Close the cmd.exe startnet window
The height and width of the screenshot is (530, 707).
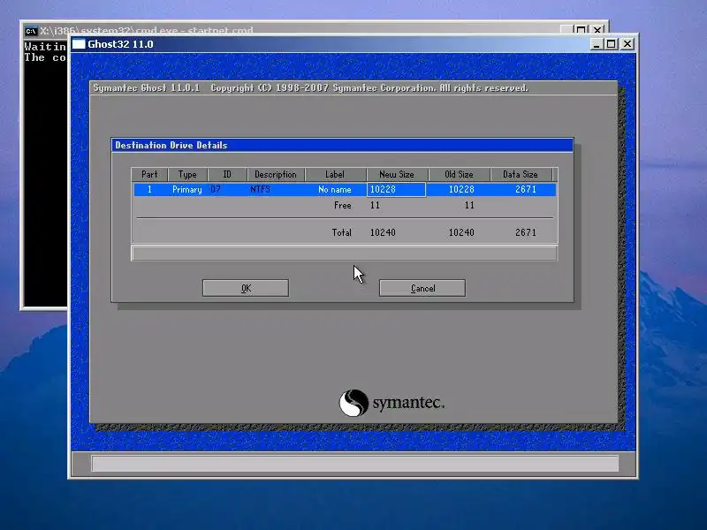pyautogui.click(x=597, y=30)
